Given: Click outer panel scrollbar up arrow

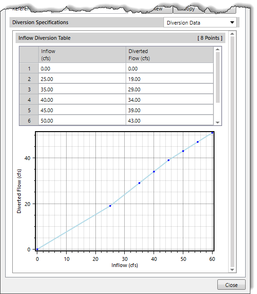Looking at the screenshot, I should pyautogui.click(x=232, y=34).
